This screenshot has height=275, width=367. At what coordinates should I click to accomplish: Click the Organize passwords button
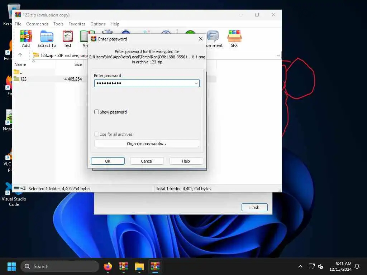(x=147, y=144)
